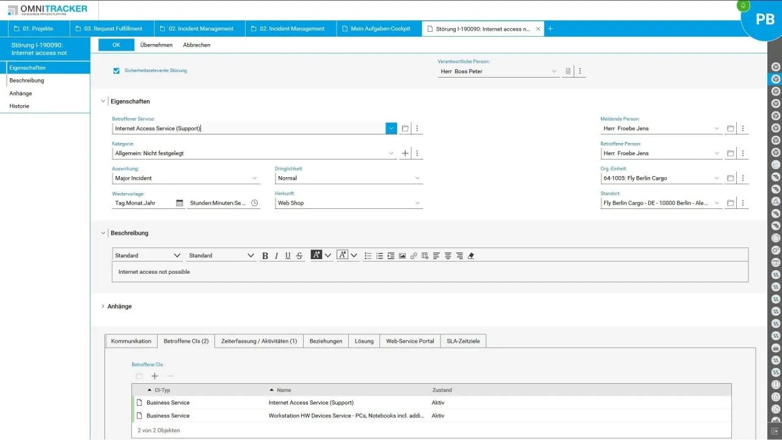Click the insert image icon

coord(402,255)
